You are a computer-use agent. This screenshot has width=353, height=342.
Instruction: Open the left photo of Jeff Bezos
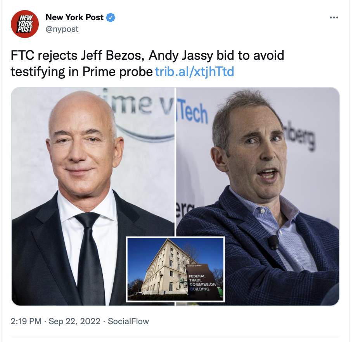93,196
